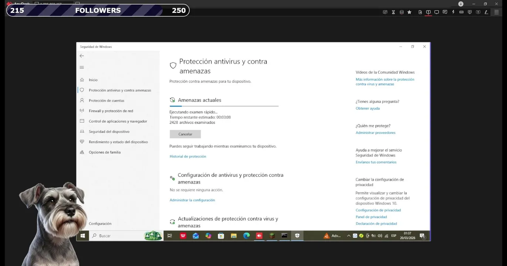Click the Windows Security shield taskbar icon
Screen dimensions: 507x266
click(x=297, y=236)
